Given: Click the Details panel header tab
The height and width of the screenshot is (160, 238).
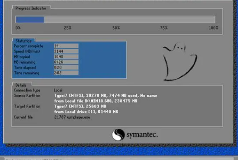Looking at the screenshot, I should click(x=21, y=85).
